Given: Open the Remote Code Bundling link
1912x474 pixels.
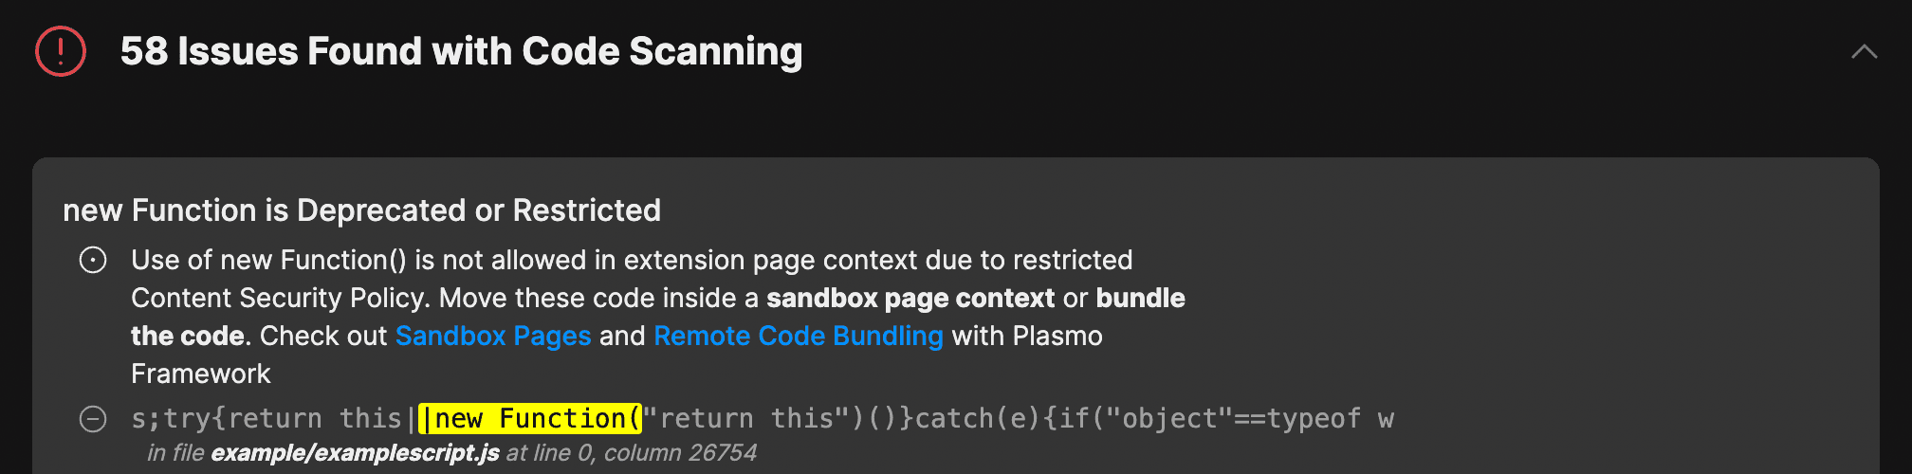Looking at the screenshot, I should [799, 336].
